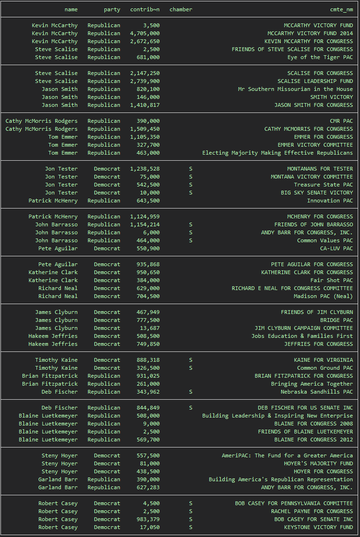Select 'BLAINE FOR CONGRESS 2012' cell

314,440
